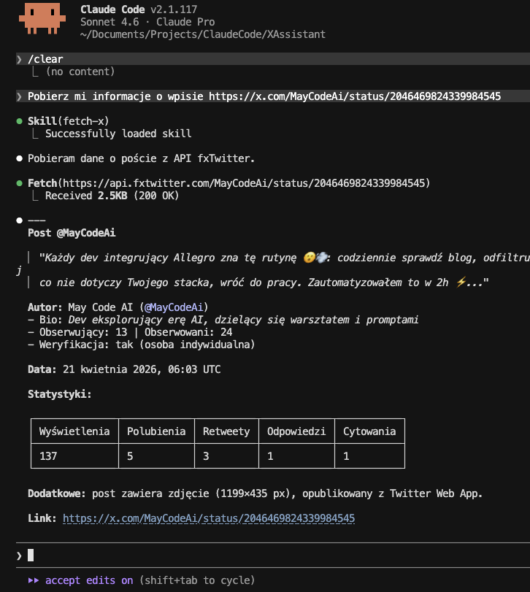Click the quote line 'co nie dotyczy Twojego stacka'
The height and width of the screenshot is (592, 530).
pos(264,282)
